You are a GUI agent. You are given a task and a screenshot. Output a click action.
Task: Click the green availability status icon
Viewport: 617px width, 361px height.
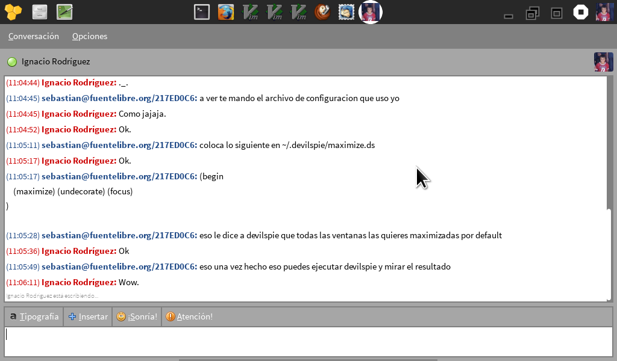point(12,62)
